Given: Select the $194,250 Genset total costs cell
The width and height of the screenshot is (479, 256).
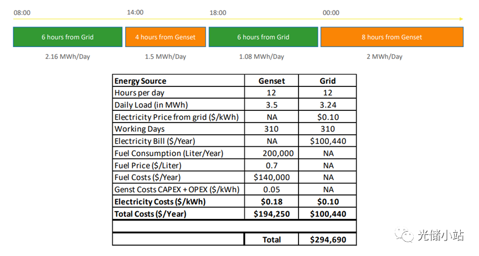Looking at the screenshot, I should click(x=272, y=214).
